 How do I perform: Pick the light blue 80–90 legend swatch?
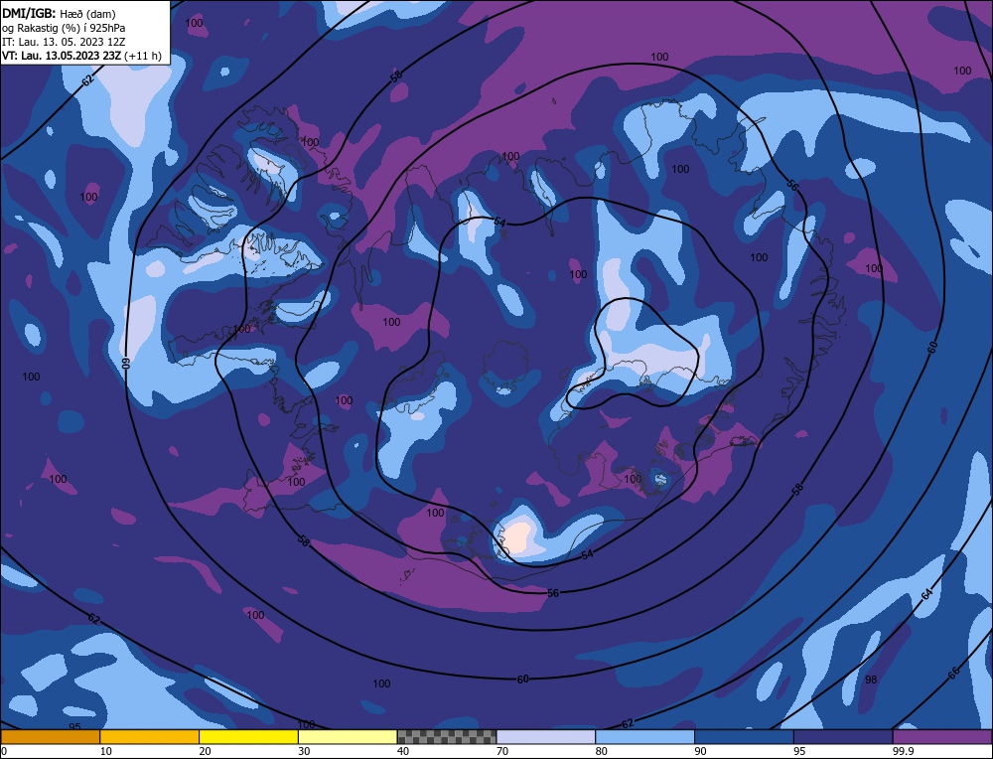click(x=645, y=737)
